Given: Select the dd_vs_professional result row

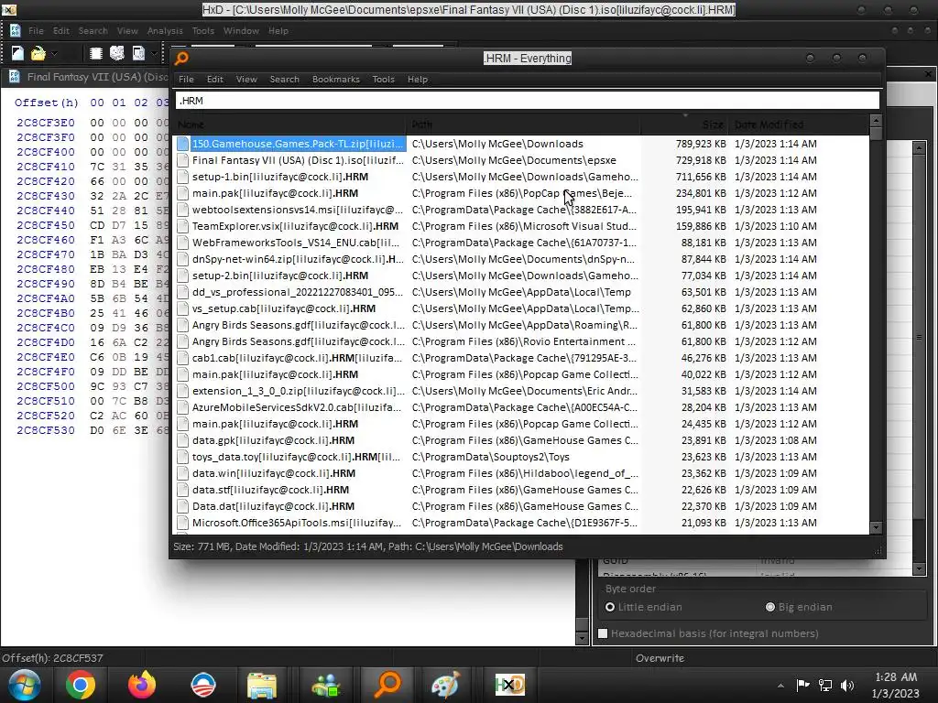Looking at the screenshot, I should 520,292.
